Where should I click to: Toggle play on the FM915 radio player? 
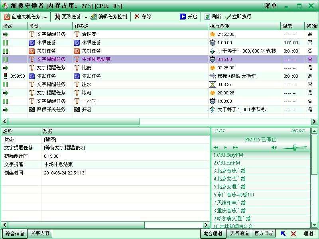tap(225, 147)
